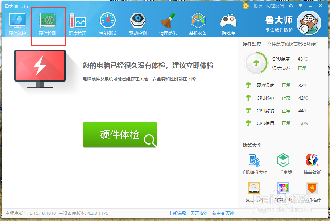The height and width of the screenshot is (221, 330).
Task: Open the 温度管理 temperature management tab
Action: tap(78, 24)
